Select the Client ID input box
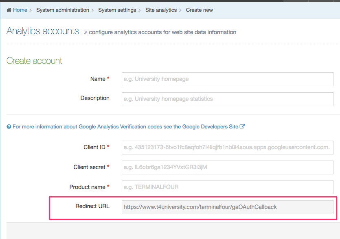 tap(227, 147)
